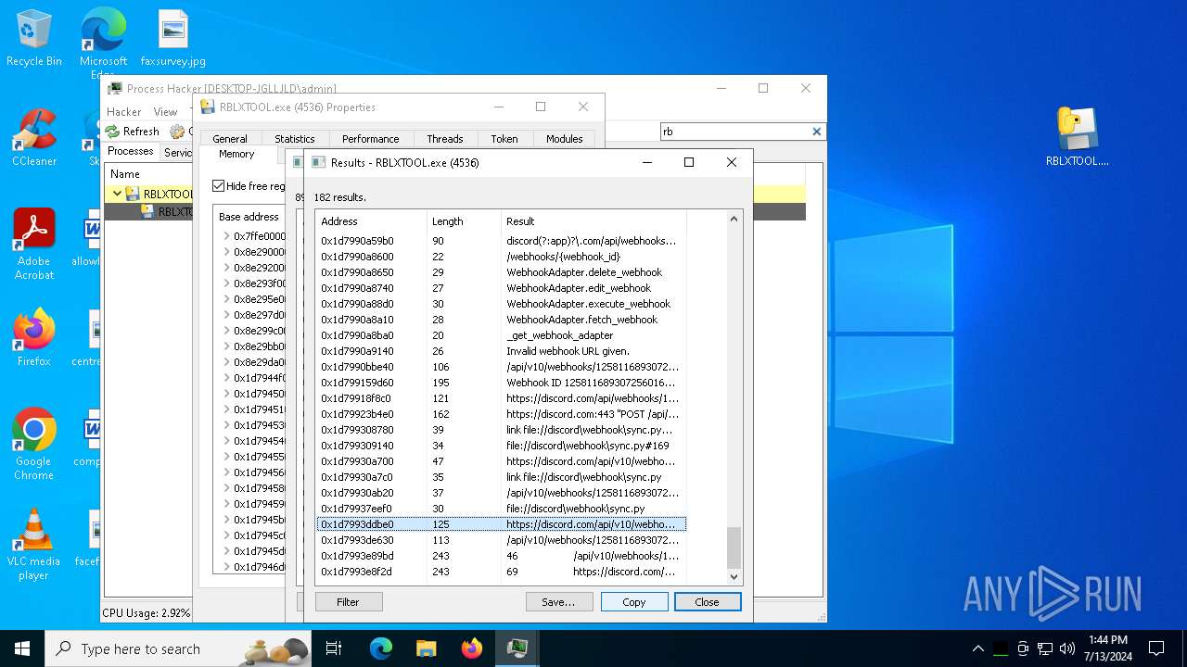This screenshot has width=1187, height=667.
Task: Open the volume tray icon
Action: pos(1066,648)
